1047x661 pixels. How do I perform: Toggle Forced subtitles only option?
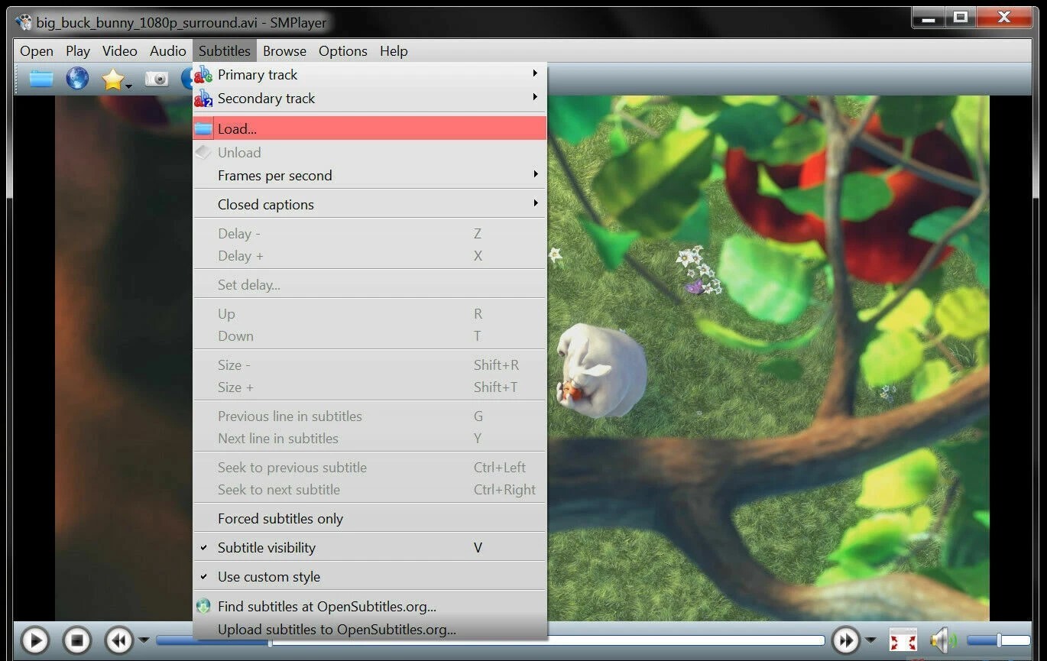coord(370,519)
